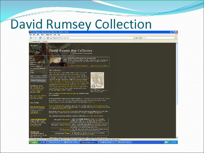
Task: Switch to David Rumsey taskbar button
Action: [x=89, y=142]
